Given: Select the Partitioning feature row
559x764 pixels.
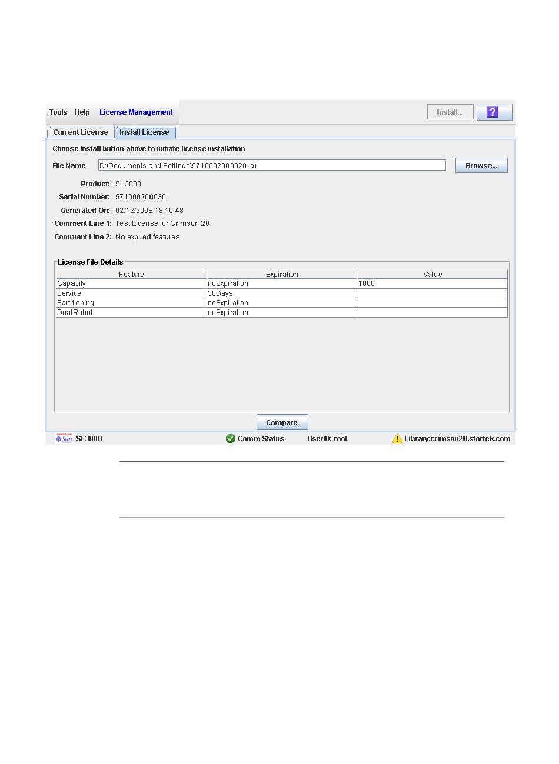Looking at the screenshot, I should (x=282, y=303).
